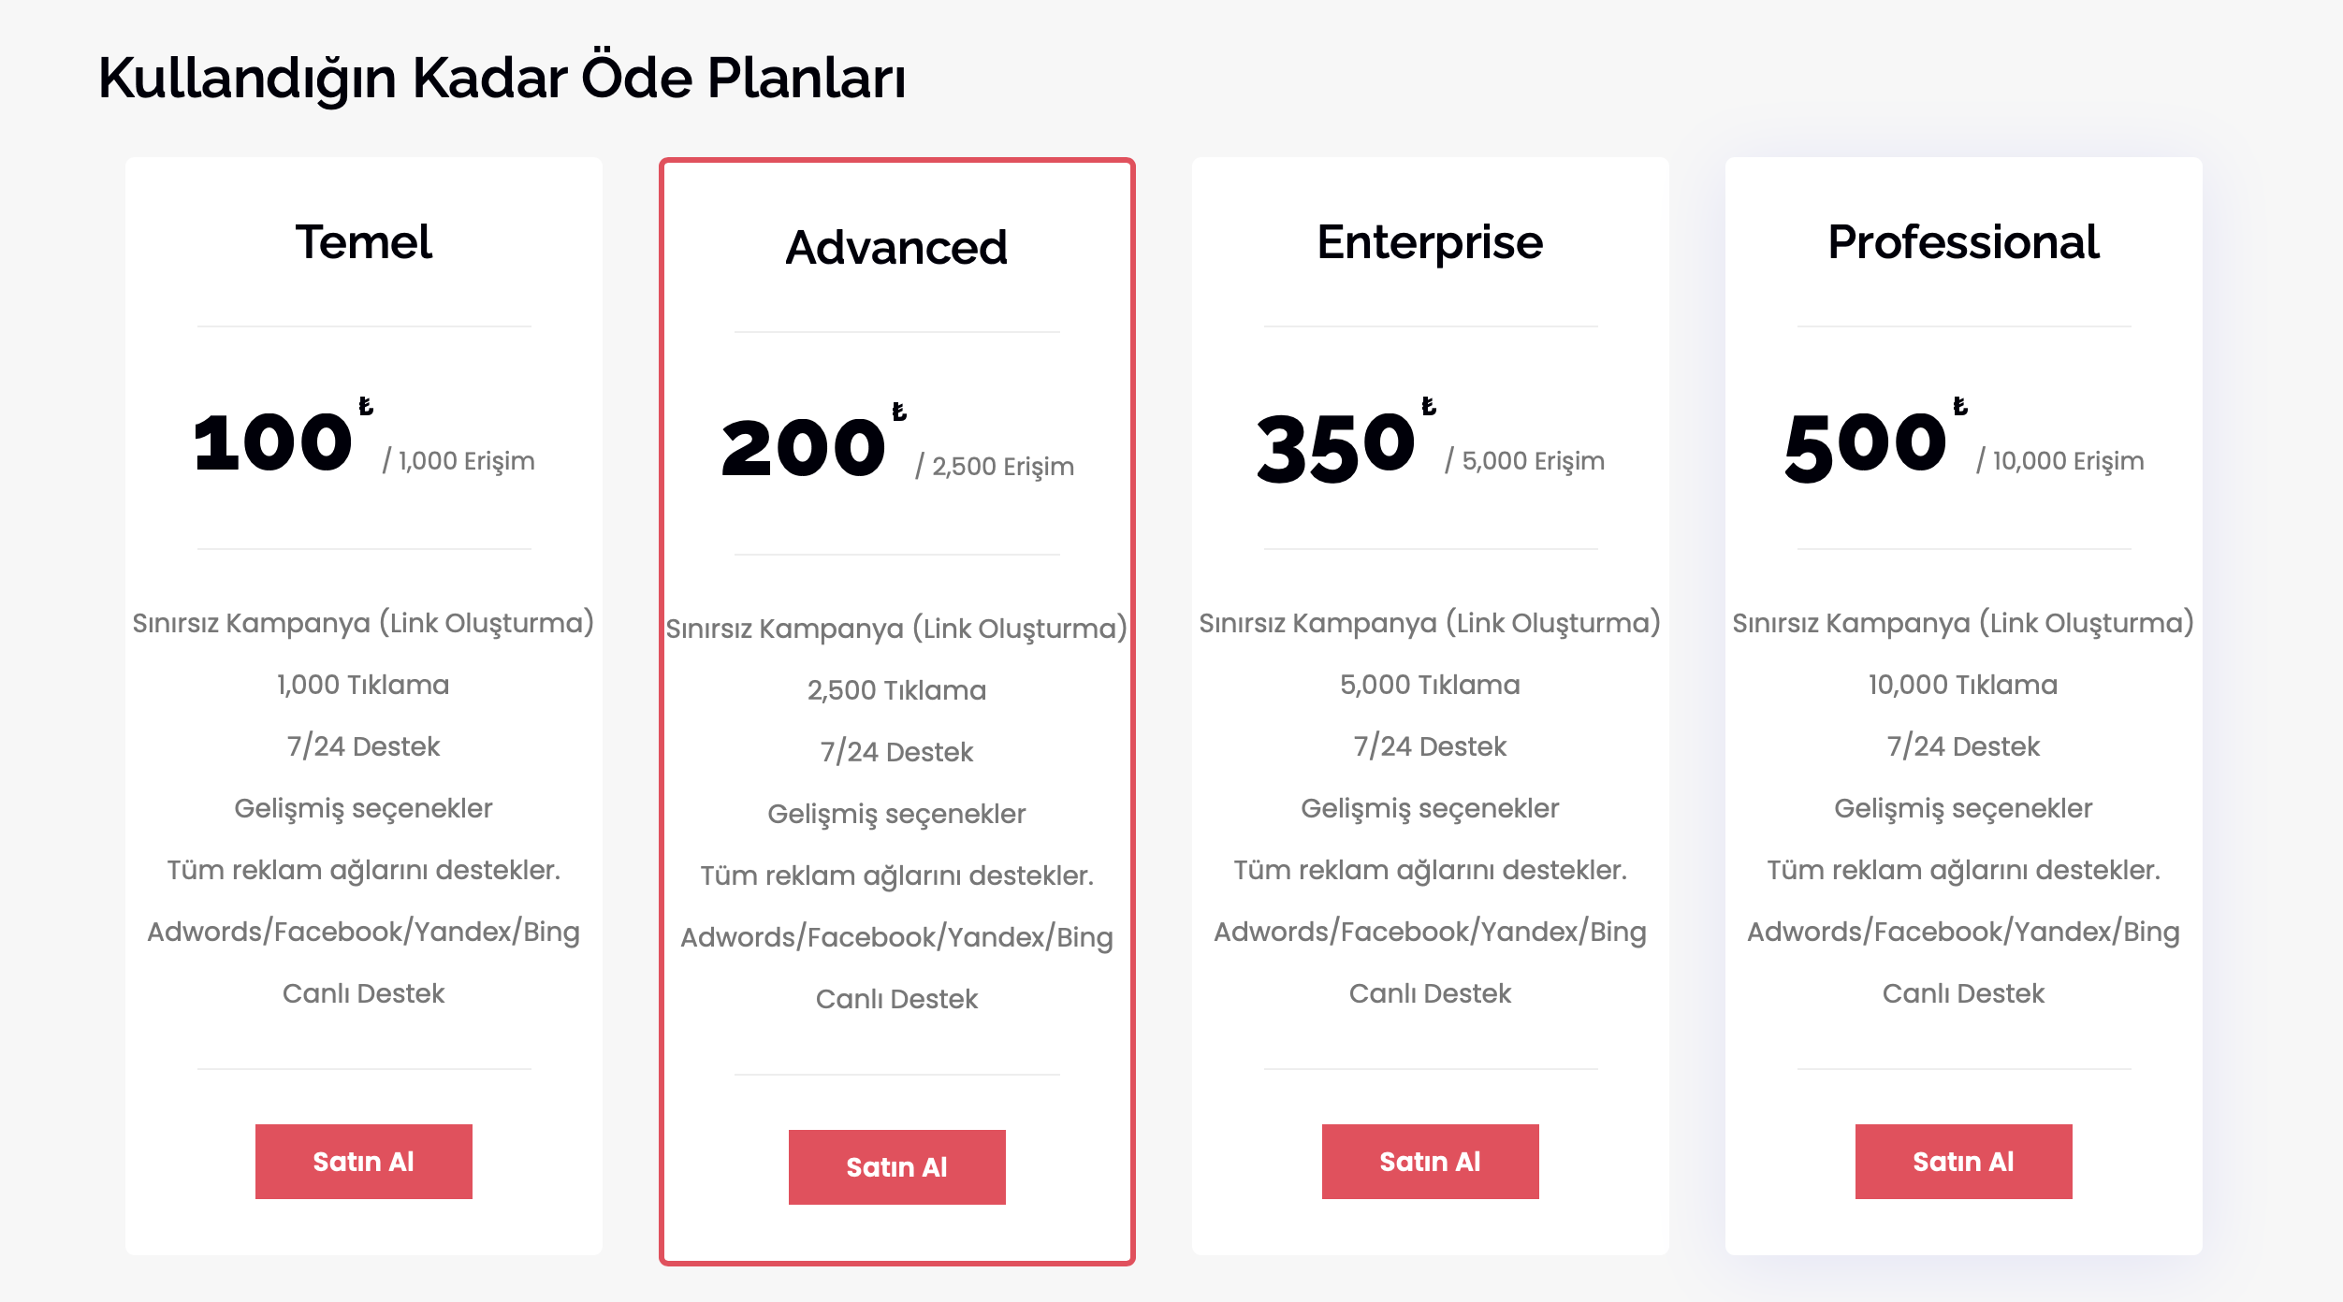Click Satın Al button under Temel plan
The height and width of the screenshot is (1302, 2343).
pyautogui.click(x=364, y=1162)
